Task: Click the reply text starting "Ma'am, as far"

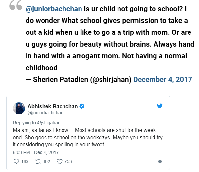Action: (88, 138)
